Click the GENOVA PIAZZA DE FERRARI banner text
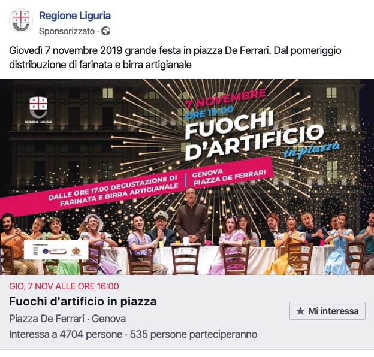Image resolution: width=374 pixels, height=357 pixels. [228, 177]
